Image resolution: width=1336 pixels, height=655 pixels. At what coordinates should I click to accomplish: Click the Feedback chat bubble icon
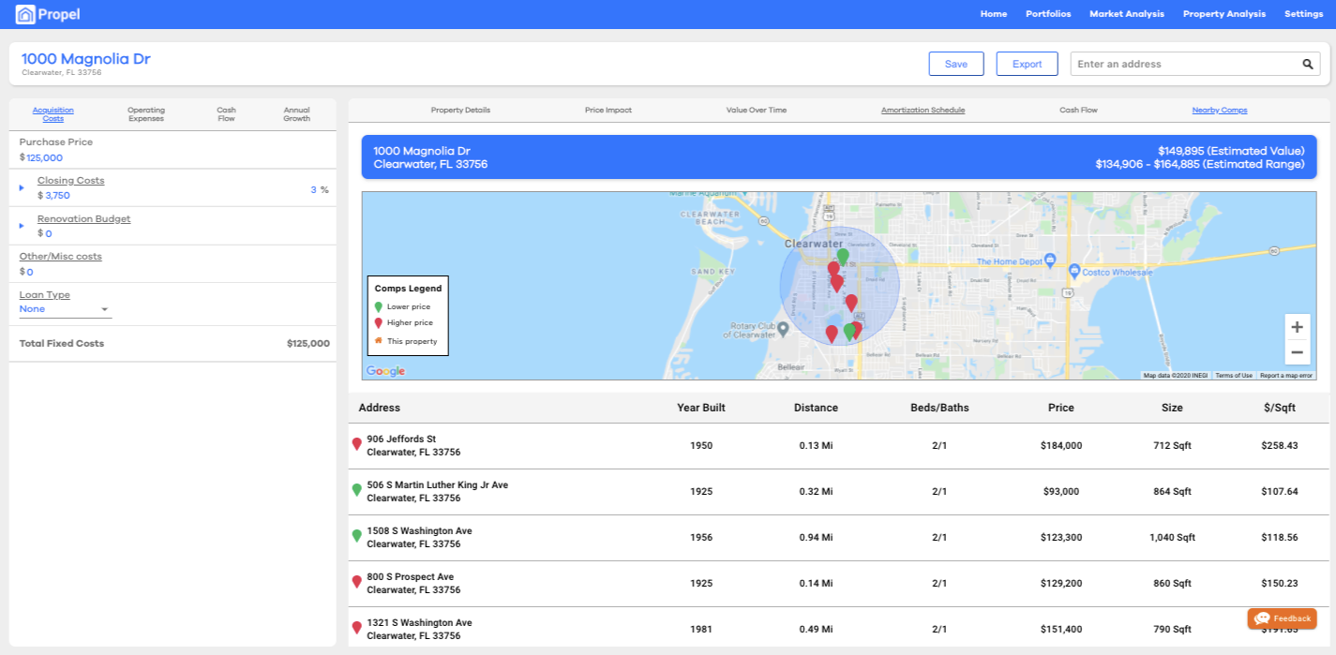pos(1262,618)
